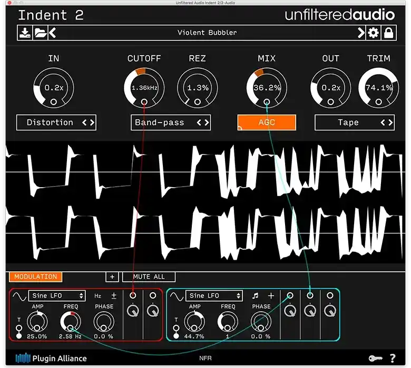
Task: Click the red LFO FREQ knob at 2.58 Hz
Action: 70,321
